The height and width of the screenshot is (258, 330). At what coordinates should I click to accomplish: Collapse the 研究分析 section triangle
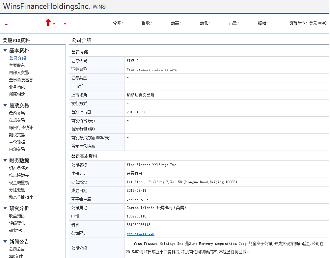click(x=5, y=208)
